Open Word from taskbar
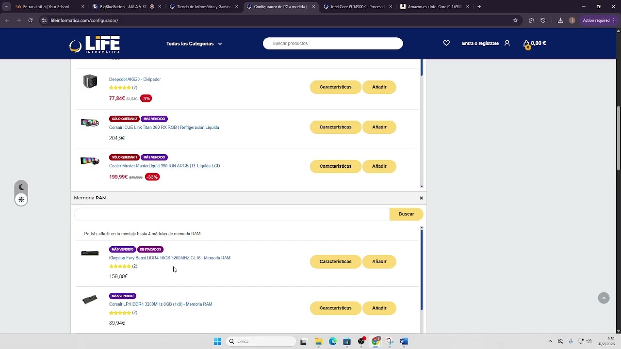 pyautogui.click(x=404, y=341)
